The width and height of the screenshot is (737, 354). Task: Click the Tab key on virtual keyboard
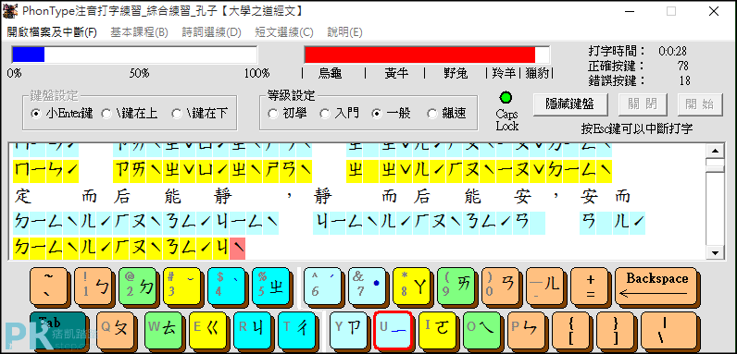coord(58,331)
